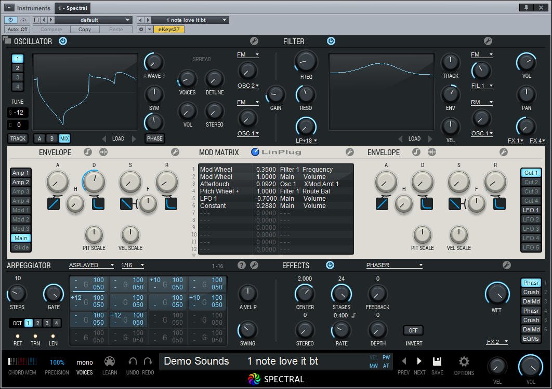Go to next preset with Next arrow

tap(419, 361)
